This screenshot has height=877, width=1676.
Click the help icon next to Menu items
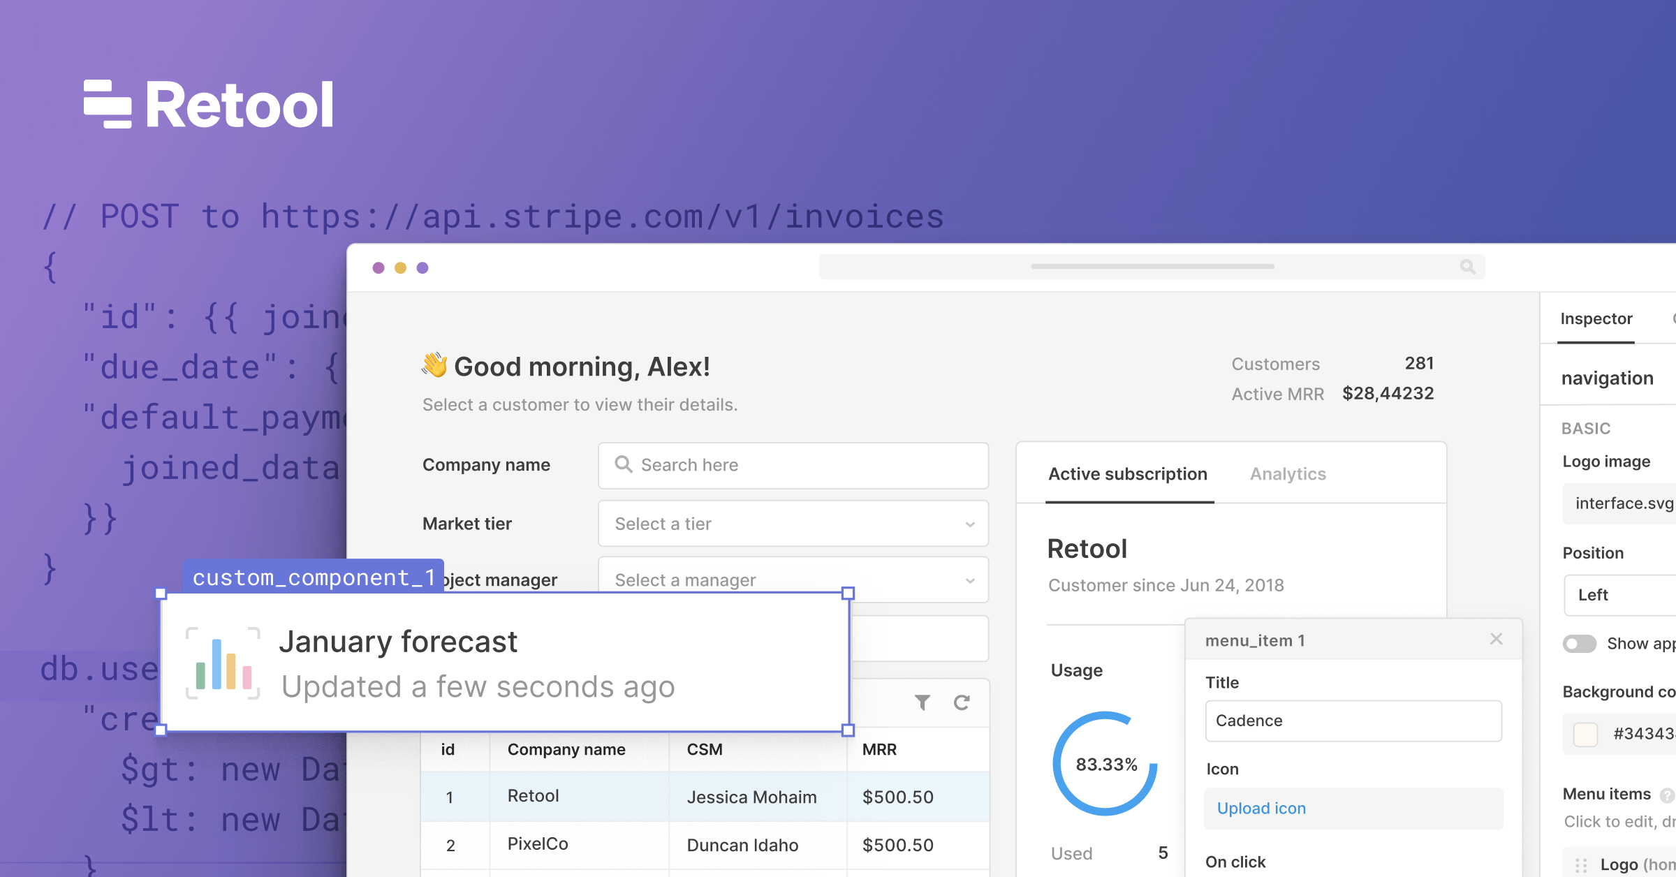coord(1668,795)
